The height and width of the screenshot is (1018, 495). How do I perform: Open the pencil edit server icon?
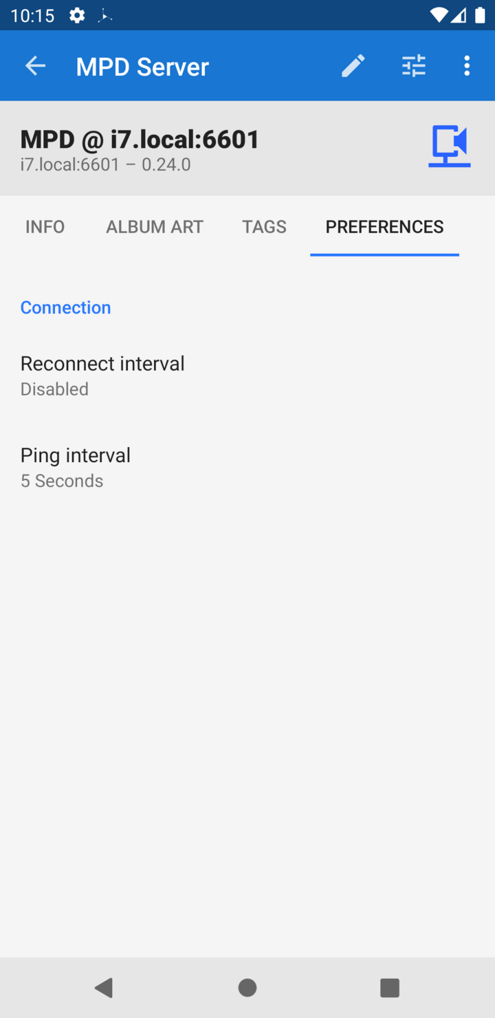click(x=353, y=66)
